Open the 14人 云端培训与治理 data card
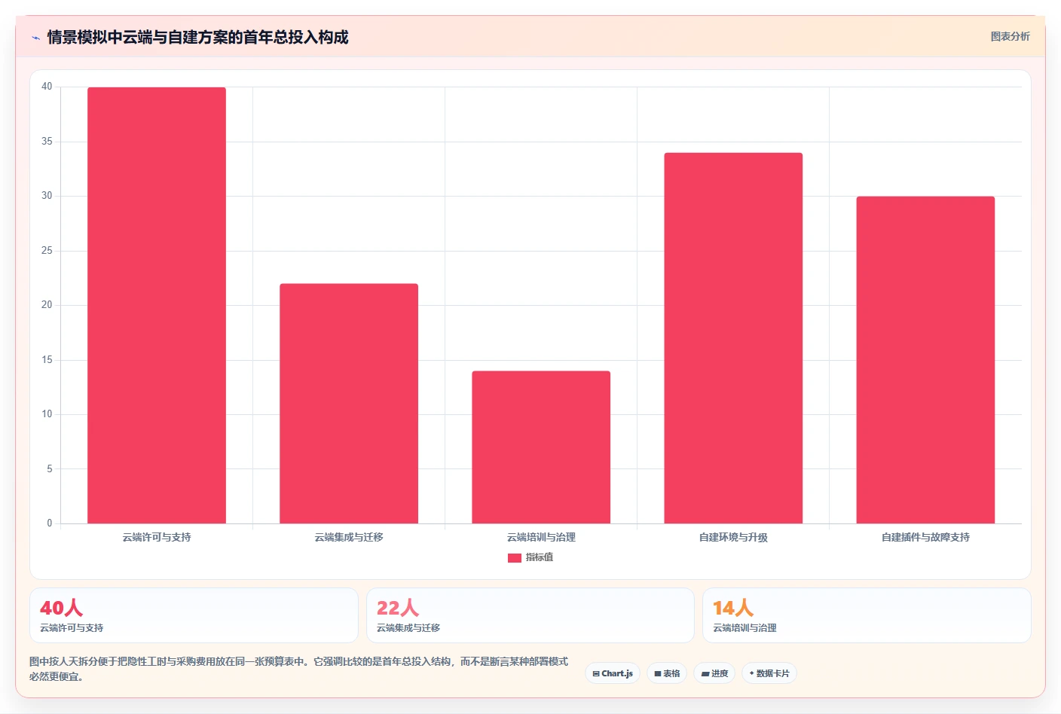The width and height of the screenshot is (1061, 714). coord(867,615)
